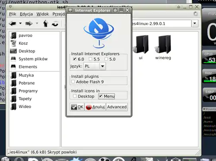Go up one folder with up arrow
Viewport: 216px width, 161px height.
point(46,23)
